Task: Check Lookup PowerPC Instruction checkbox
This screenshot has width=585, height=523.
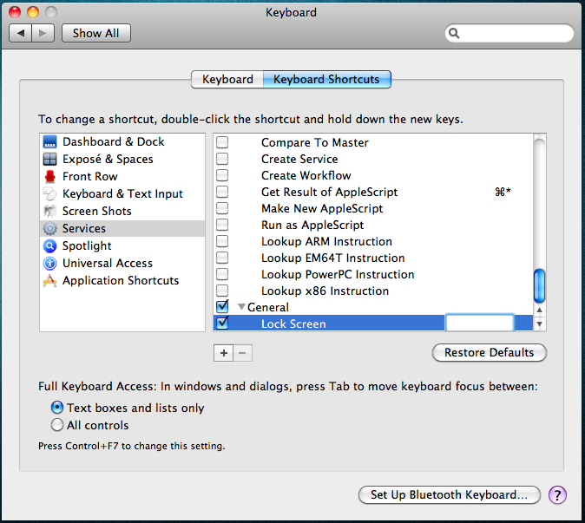Action: pyautogui.click(x=222, y=274)
